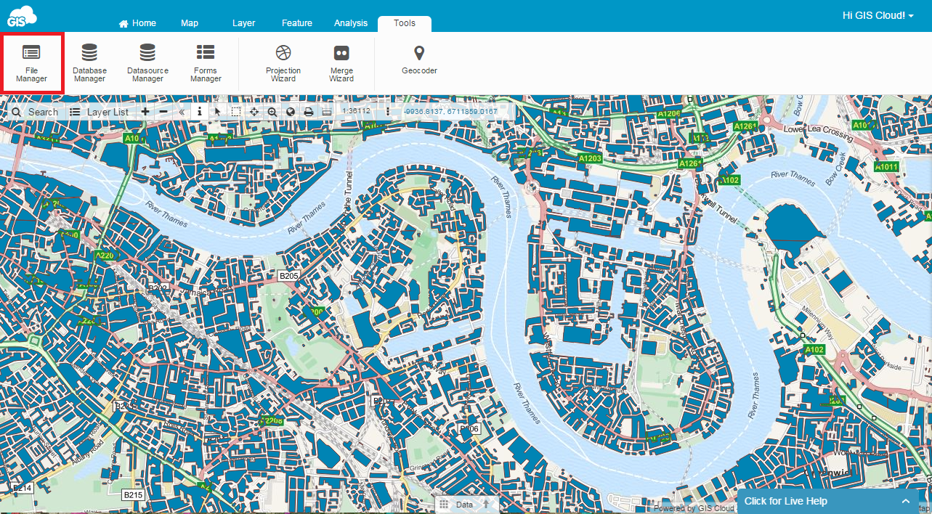Activate the pan crosshair tool
Image resolution: width=932 pixels, height=514 pixels.
pos(254,112)
